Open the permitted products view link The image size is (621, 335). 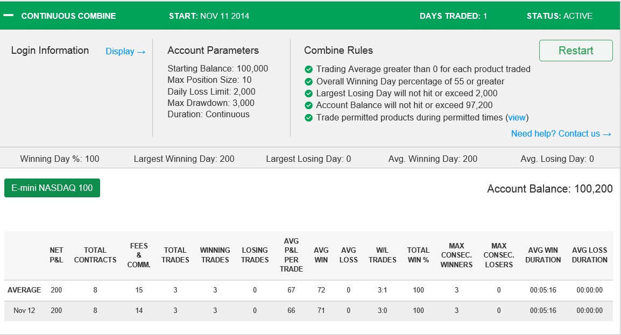[x=517, y=117]
